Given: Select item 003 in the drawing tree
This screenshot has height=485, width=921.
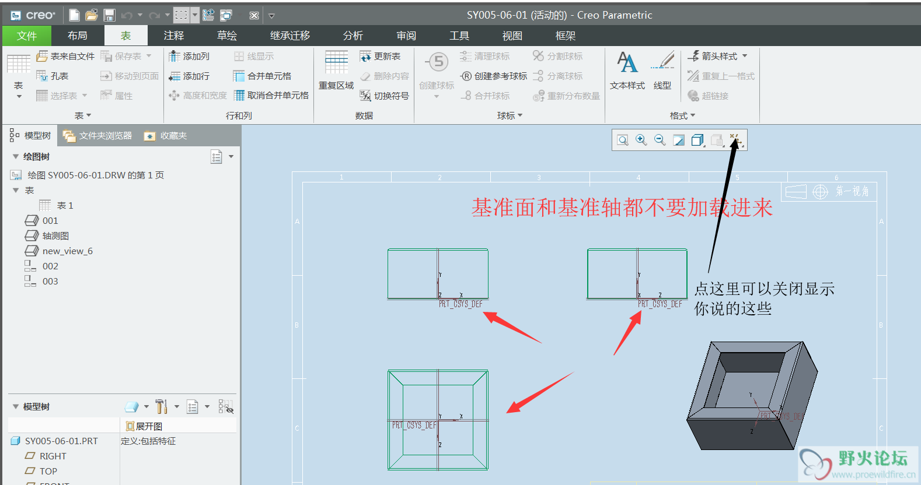Looking at the screenshot, I should click(41, 281).
